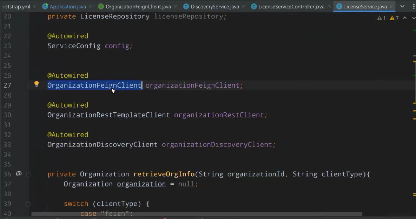Image resolution: width=416 pixels, height=219 pixels.
Task: Click the @Autowired annotation on line 22
Action: (x=68, y=36)
